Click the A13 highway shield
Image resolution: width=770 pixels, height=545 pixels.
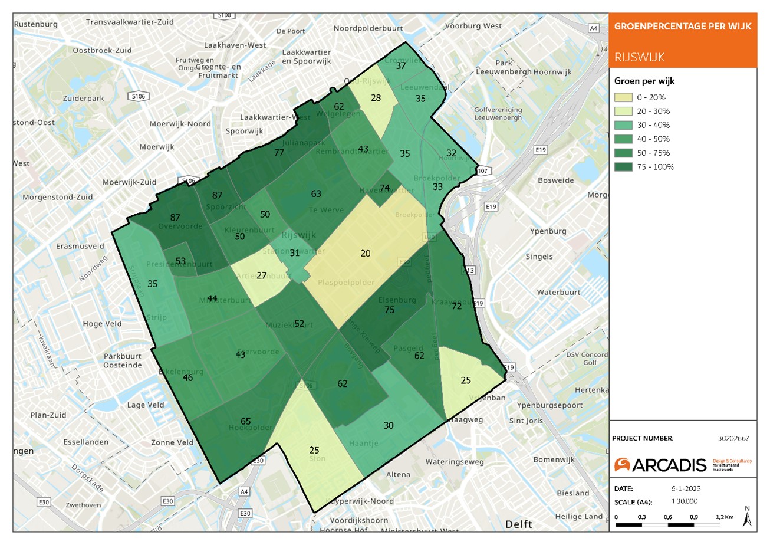click(470, 270)
